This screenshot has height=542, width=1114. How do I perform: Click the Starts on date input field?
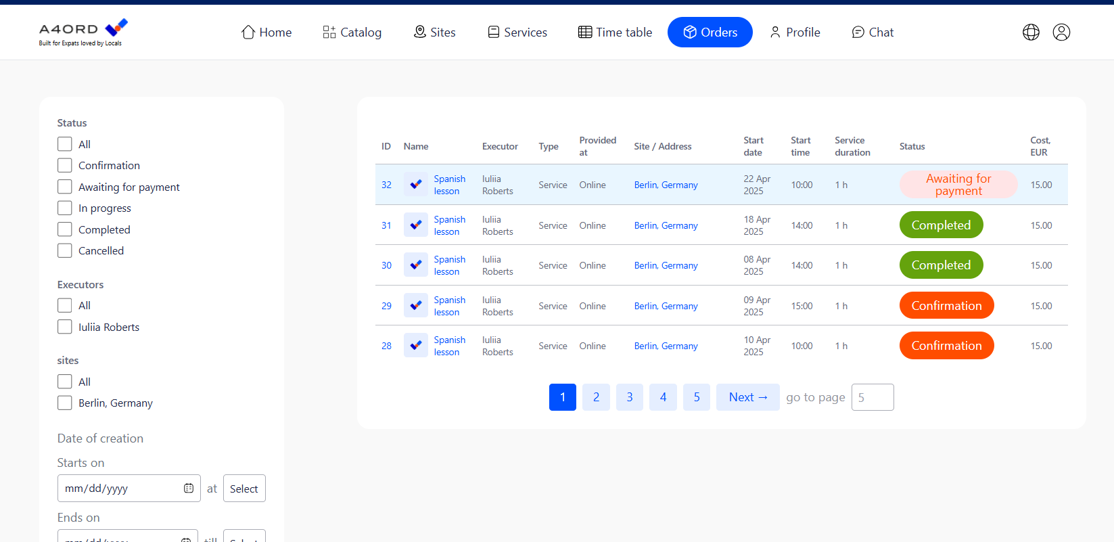coord(129,489)
